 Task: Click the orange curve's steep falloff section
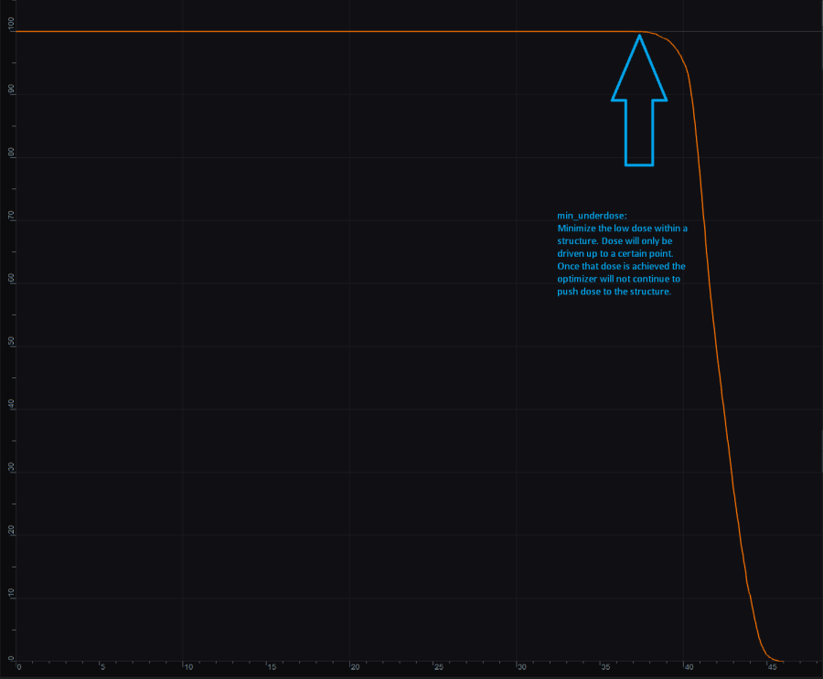pyautogui.click(x=719, y=366)
